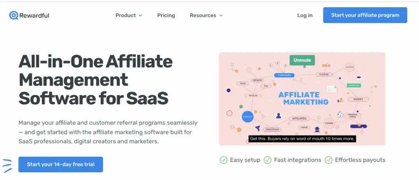Expand the Product dropdown menu
Image resolution: width=419 pixels, height=180 pixels.
tap(129, 16)
